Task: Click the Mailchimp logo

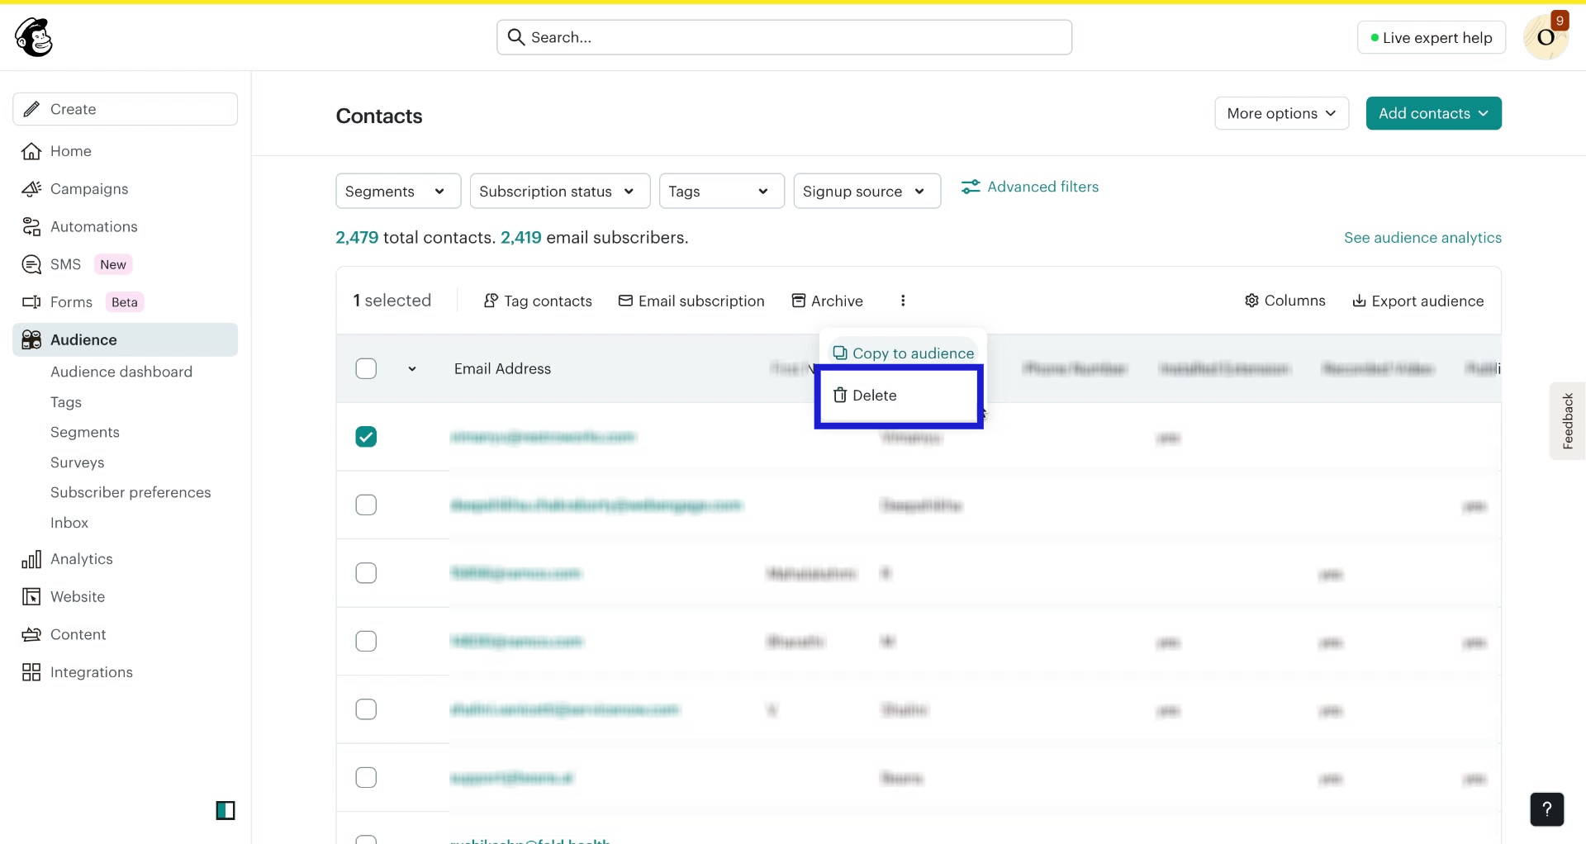Action: [x=33, y=36]
